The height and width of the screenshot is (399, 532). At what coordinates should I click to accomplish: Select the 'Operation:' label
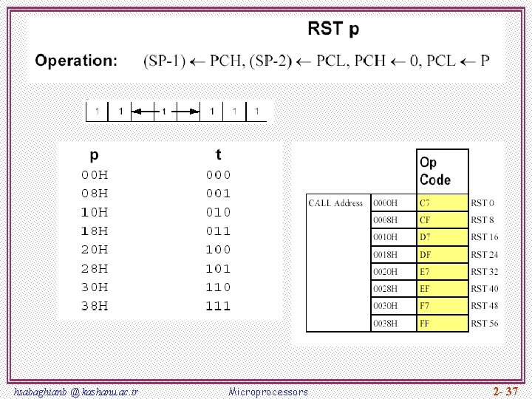tap(76, 61)
